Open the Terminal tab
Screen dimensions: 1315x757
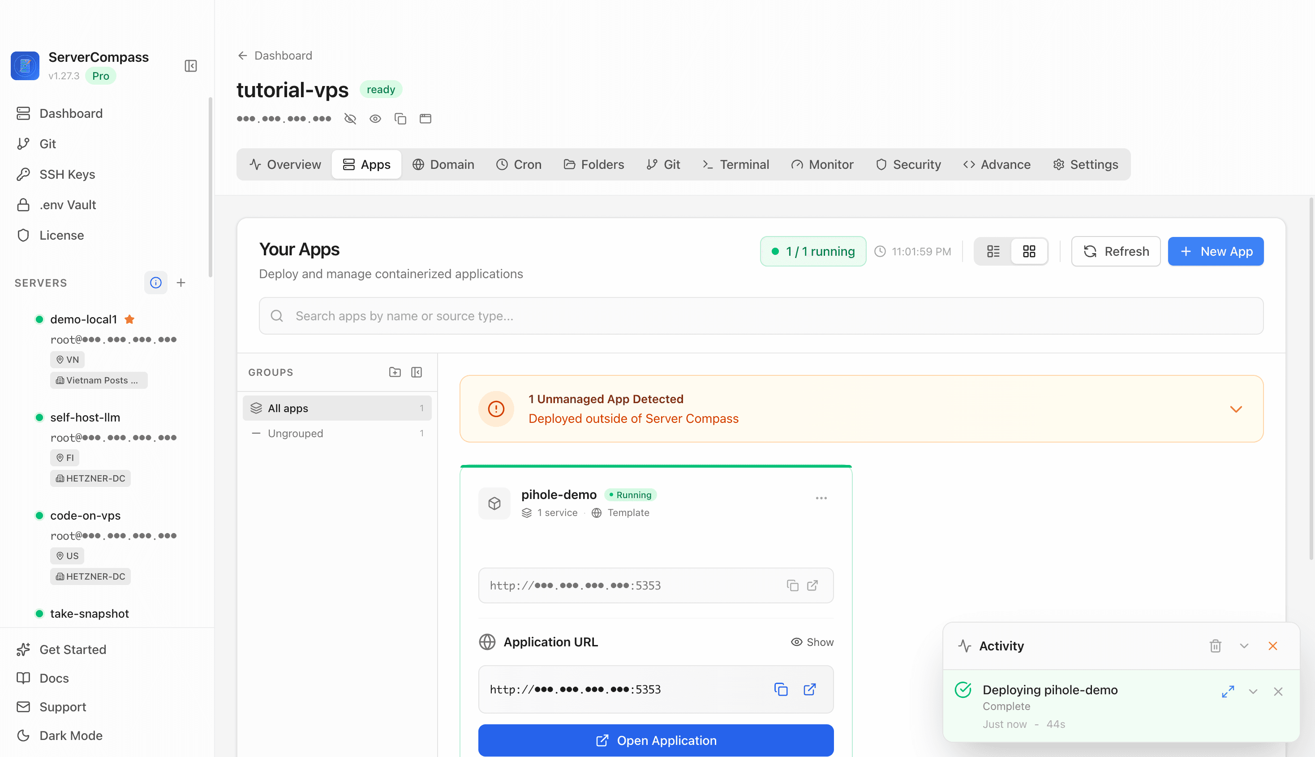point(735,164)
